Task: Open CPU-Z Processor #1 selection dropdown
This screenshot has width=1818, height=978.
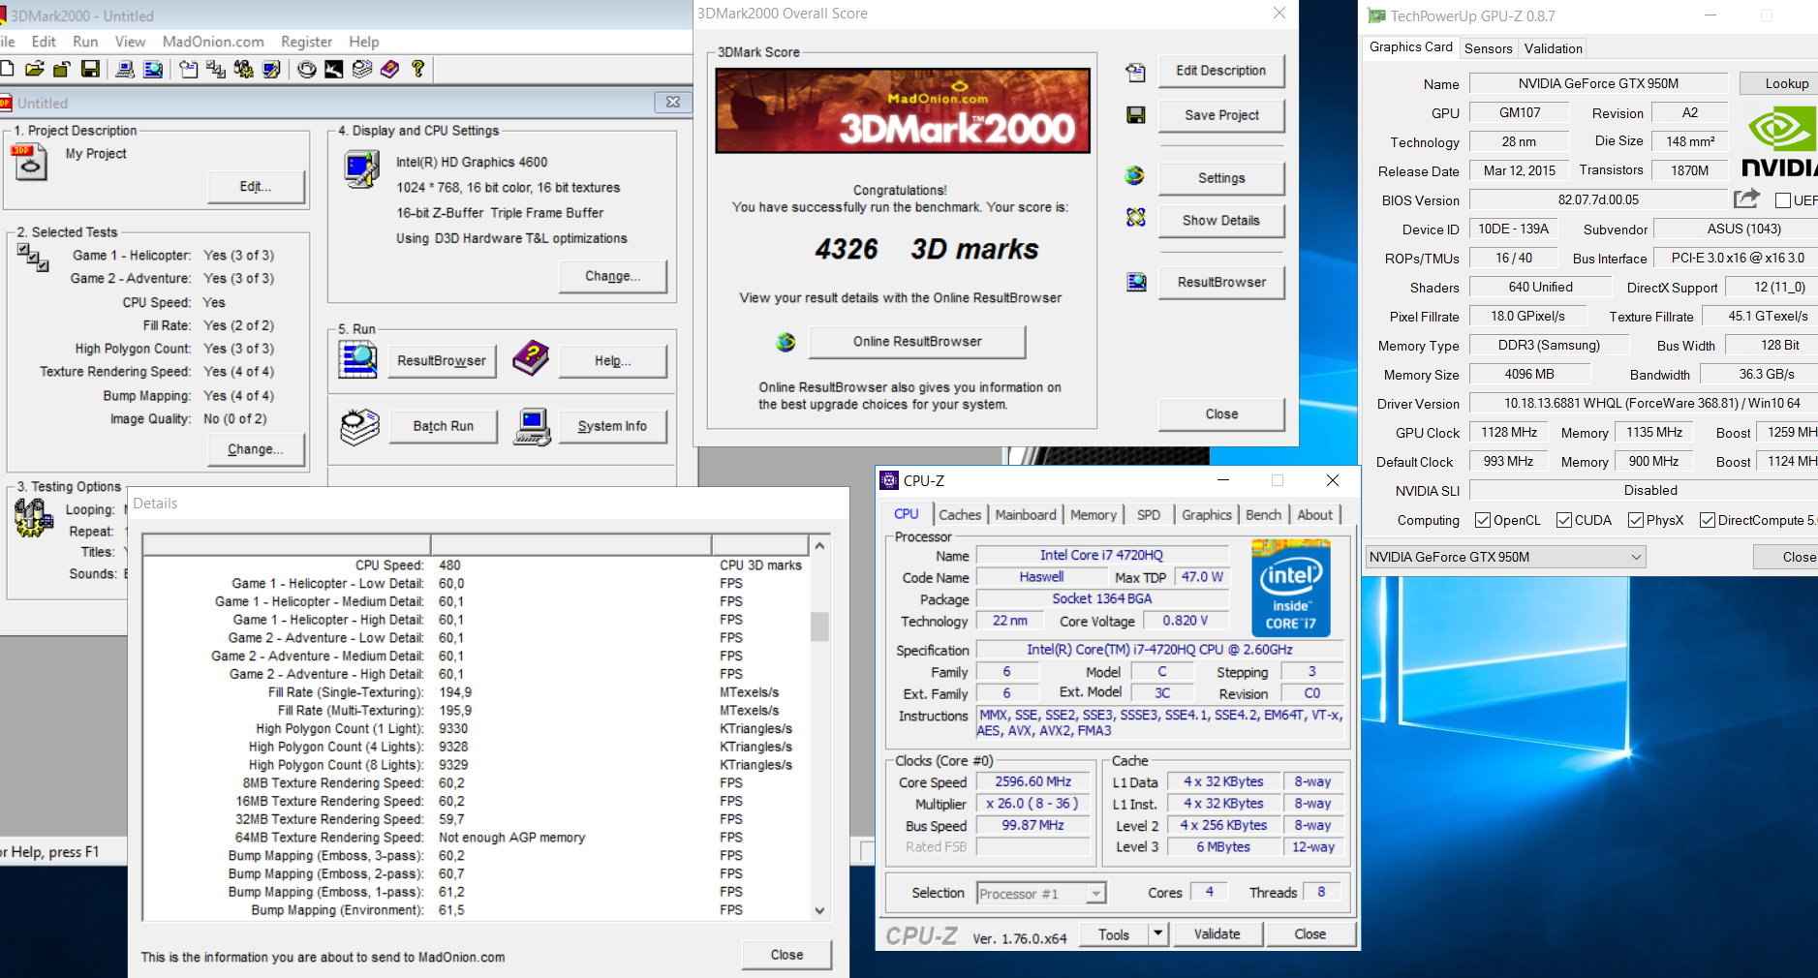Action: coord(1041,893)
